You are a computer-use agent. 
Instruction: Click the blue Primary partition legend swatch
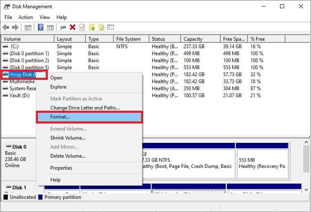pyautogui.click(x=40, y=197)
